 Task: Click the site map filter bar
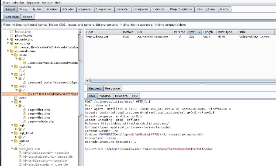pos(139,24)
